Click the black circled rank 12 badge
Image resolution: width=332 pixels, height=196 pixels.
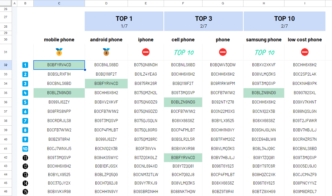coord(25,166)
